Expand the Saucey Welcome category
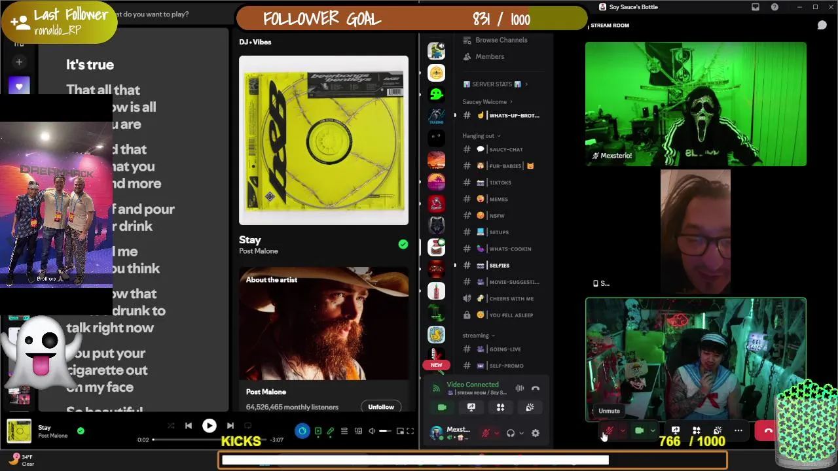Image resolution: width=838 pixels, height=471 pixels. (x=488, y=102)
